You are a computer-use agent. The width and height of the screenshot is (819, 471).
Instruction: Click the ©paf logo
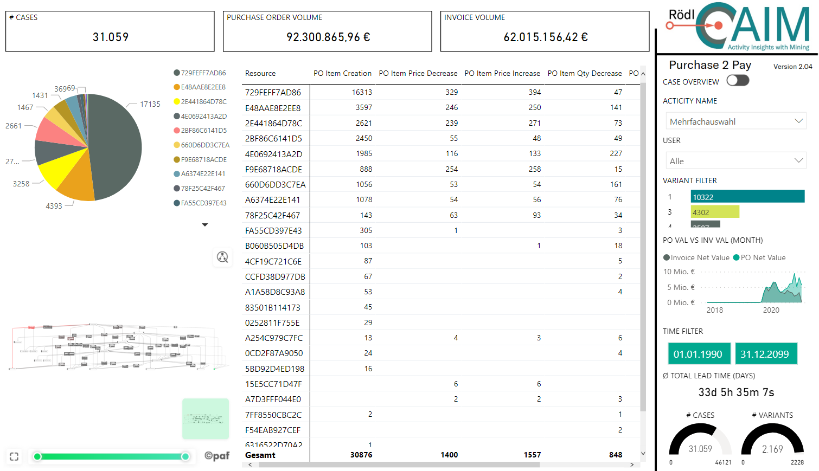pyautogui.click(x=216, y=457)
